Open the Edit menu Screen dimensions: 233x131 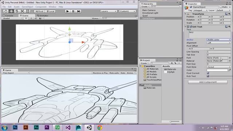point(10,7)
